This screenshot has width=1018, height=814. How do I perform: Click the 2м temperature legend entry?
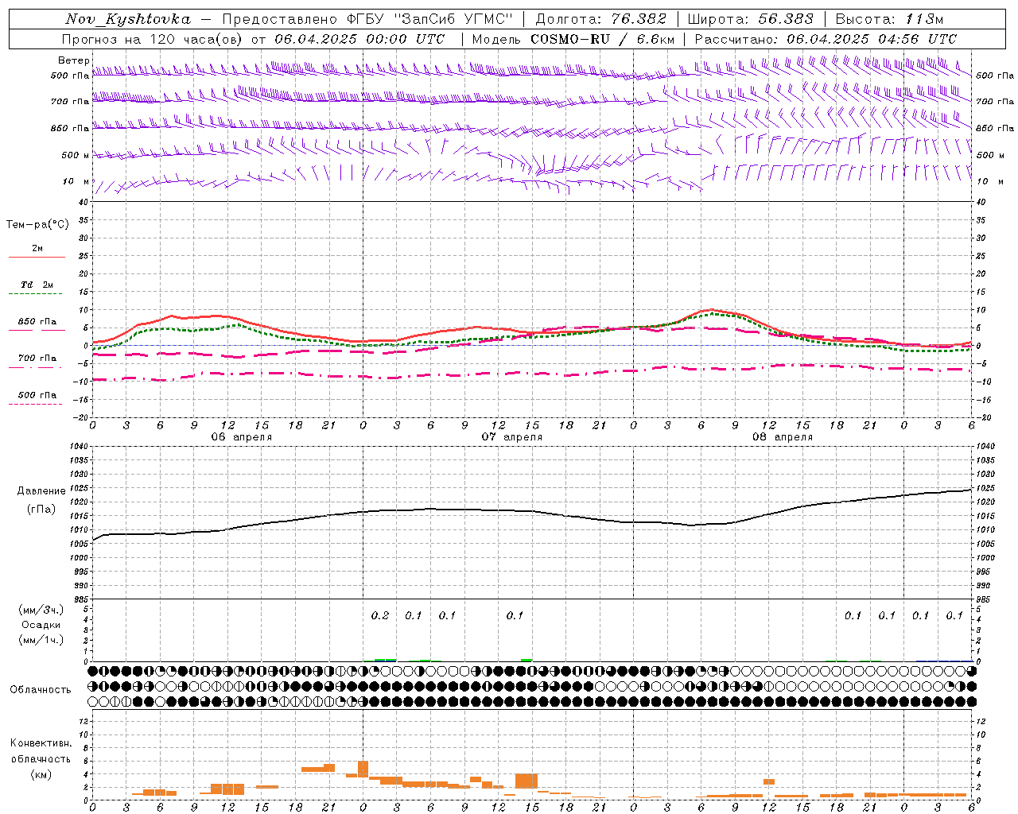(x=37, y=249)
